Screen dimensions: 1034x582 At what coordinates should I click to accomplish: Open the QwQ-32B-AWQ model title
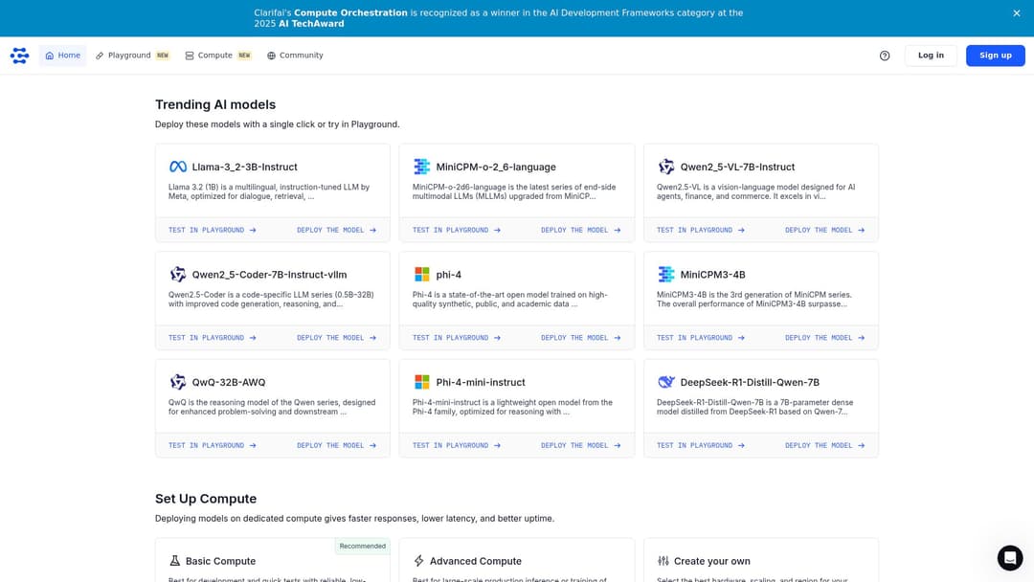tap(229, 382)
